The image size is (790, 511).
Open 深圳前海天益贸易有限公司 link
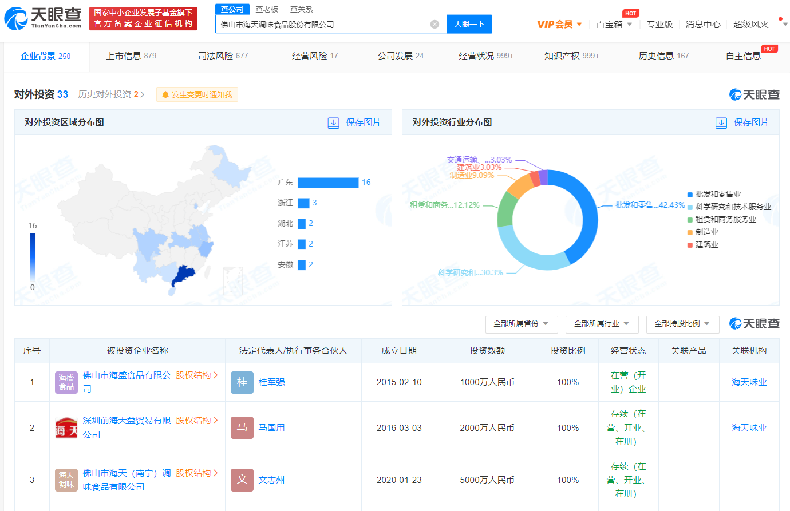click(x=127, y=427)
